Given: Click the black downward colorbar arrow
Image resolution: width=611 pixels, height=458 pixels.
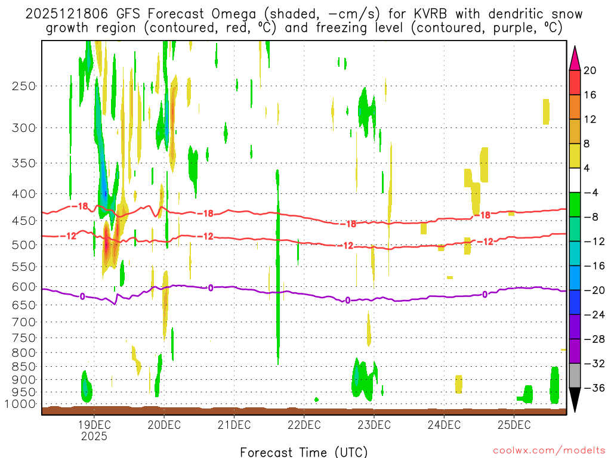Looking at the screenshot, I should 575,400.
